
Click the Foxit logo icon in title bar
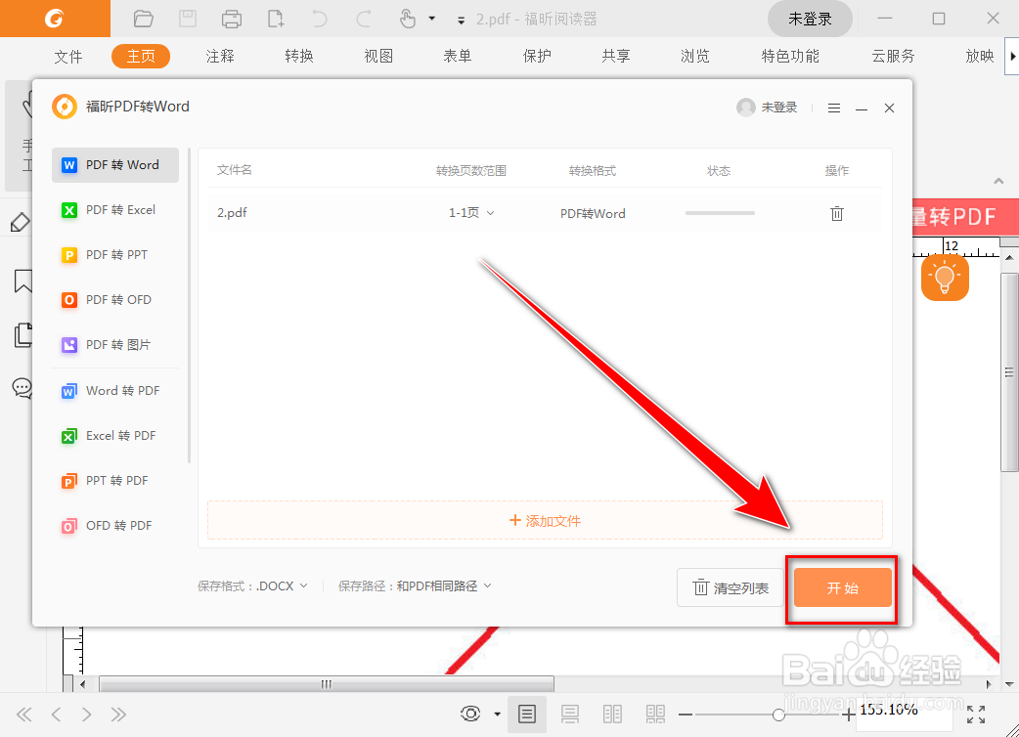(55, 19)
